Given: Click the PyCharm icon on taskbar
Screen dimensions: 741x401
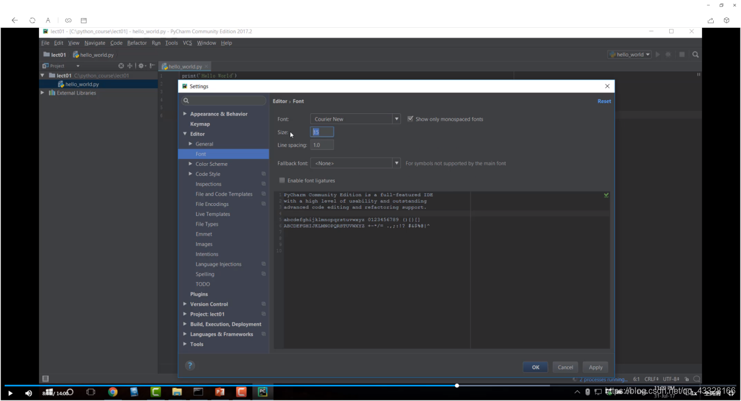Looking at the screenshot, I should pos(262,392).
